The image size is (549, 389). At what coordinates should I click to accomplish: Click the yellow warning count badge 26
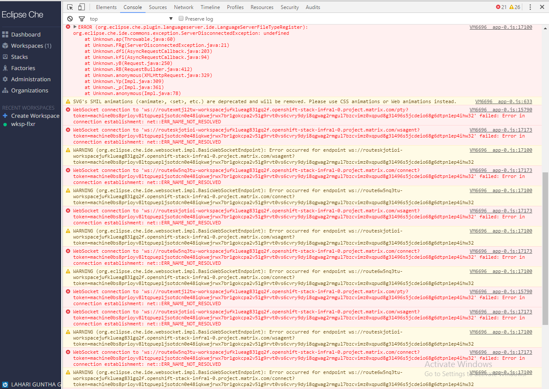515,7
